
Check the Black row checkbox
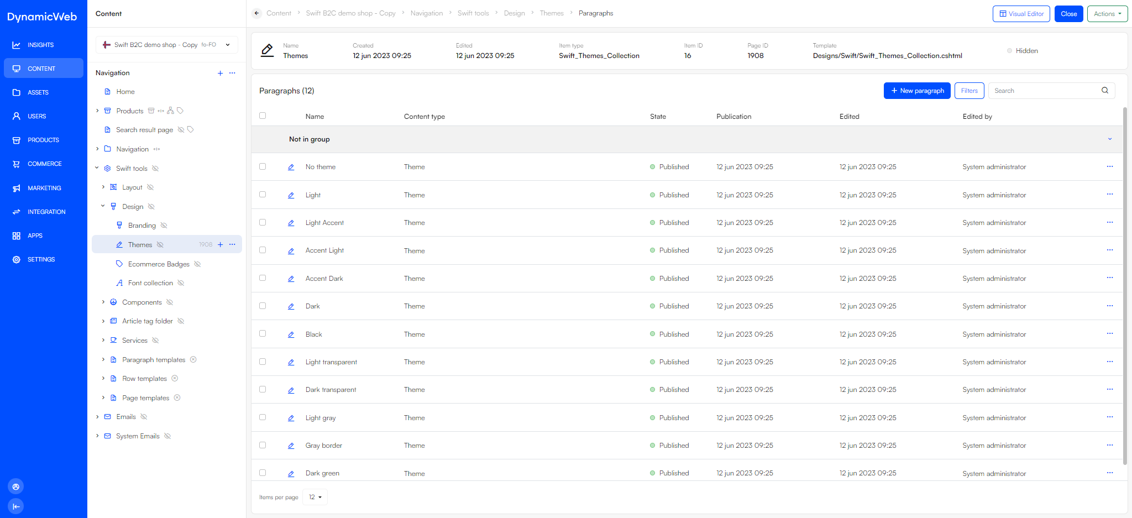click(x=263, y=333)
